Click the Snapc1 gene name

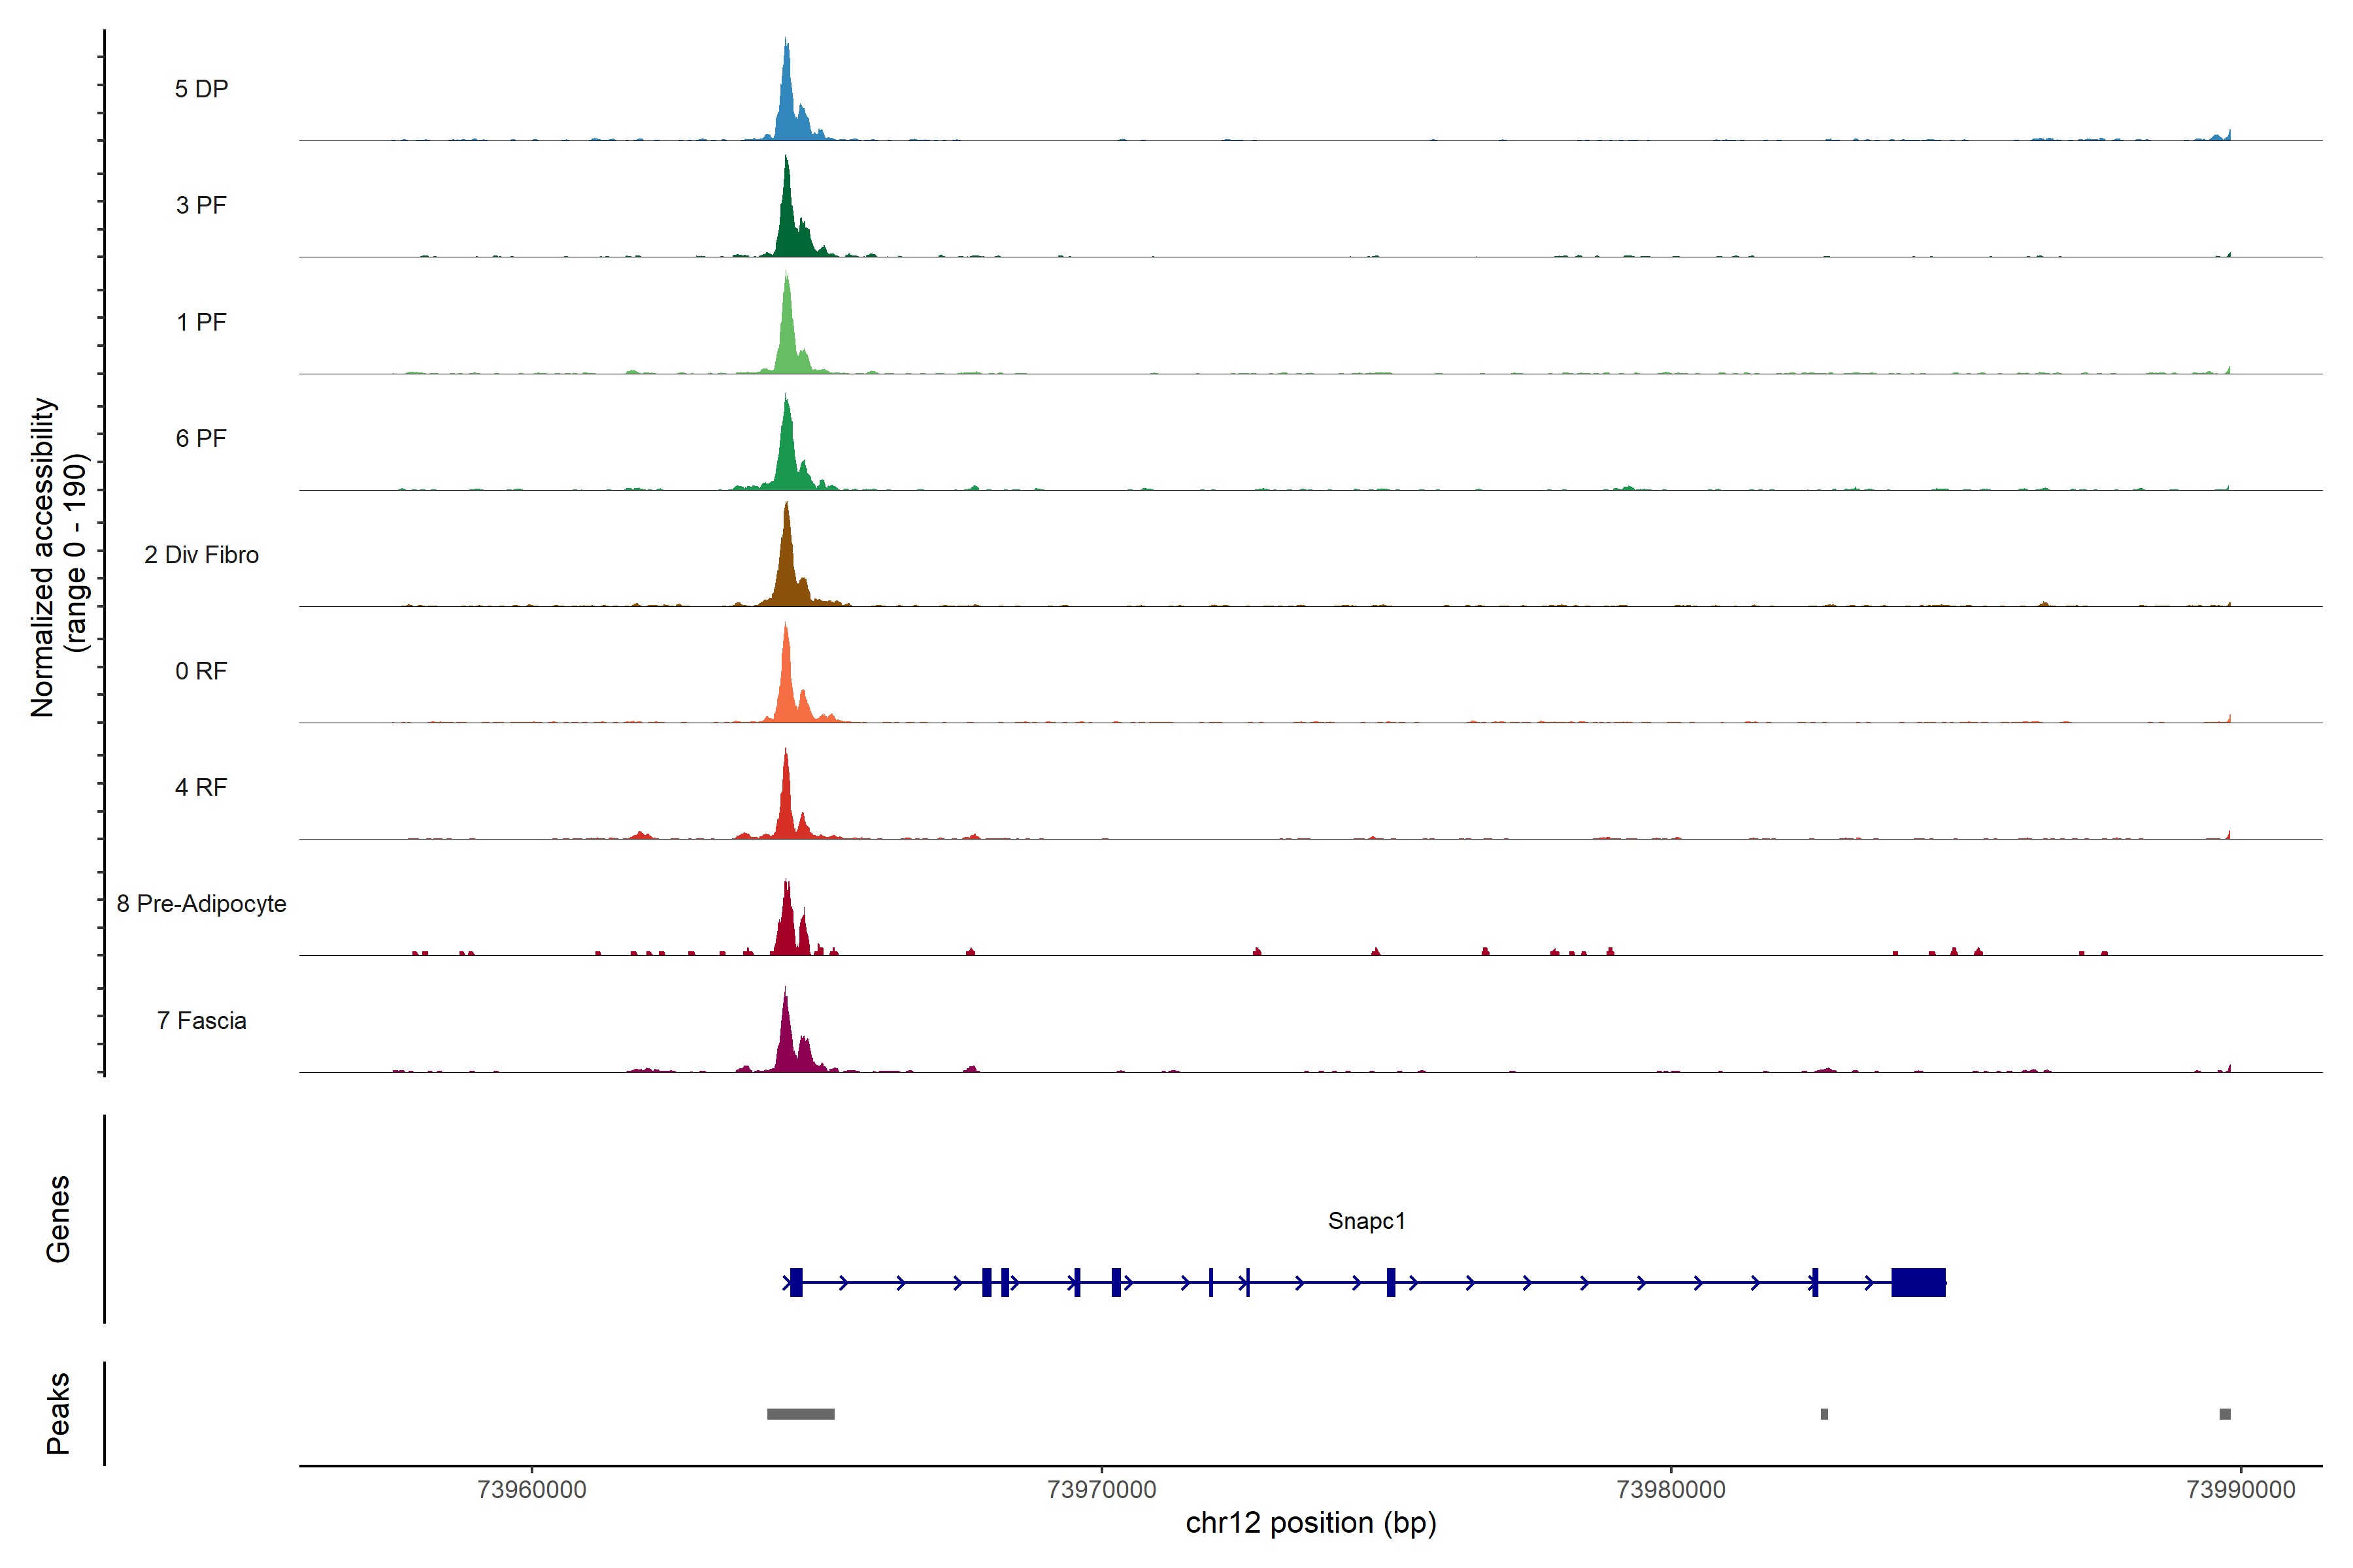(1367, 1221)
